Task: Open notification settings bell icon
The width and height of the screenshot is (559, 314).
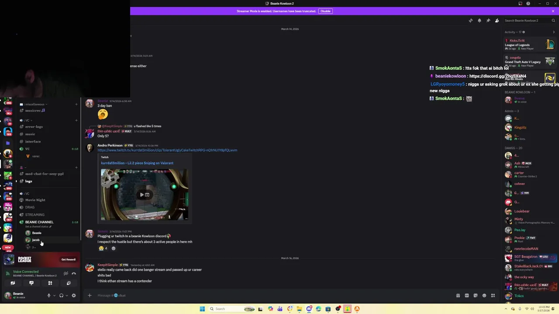Action: pos(479,20)
